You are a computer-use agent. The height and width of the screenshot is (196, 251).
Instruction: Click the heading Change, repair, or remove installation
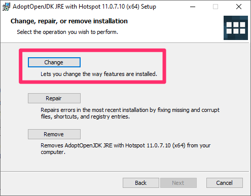tap(69, 21)
